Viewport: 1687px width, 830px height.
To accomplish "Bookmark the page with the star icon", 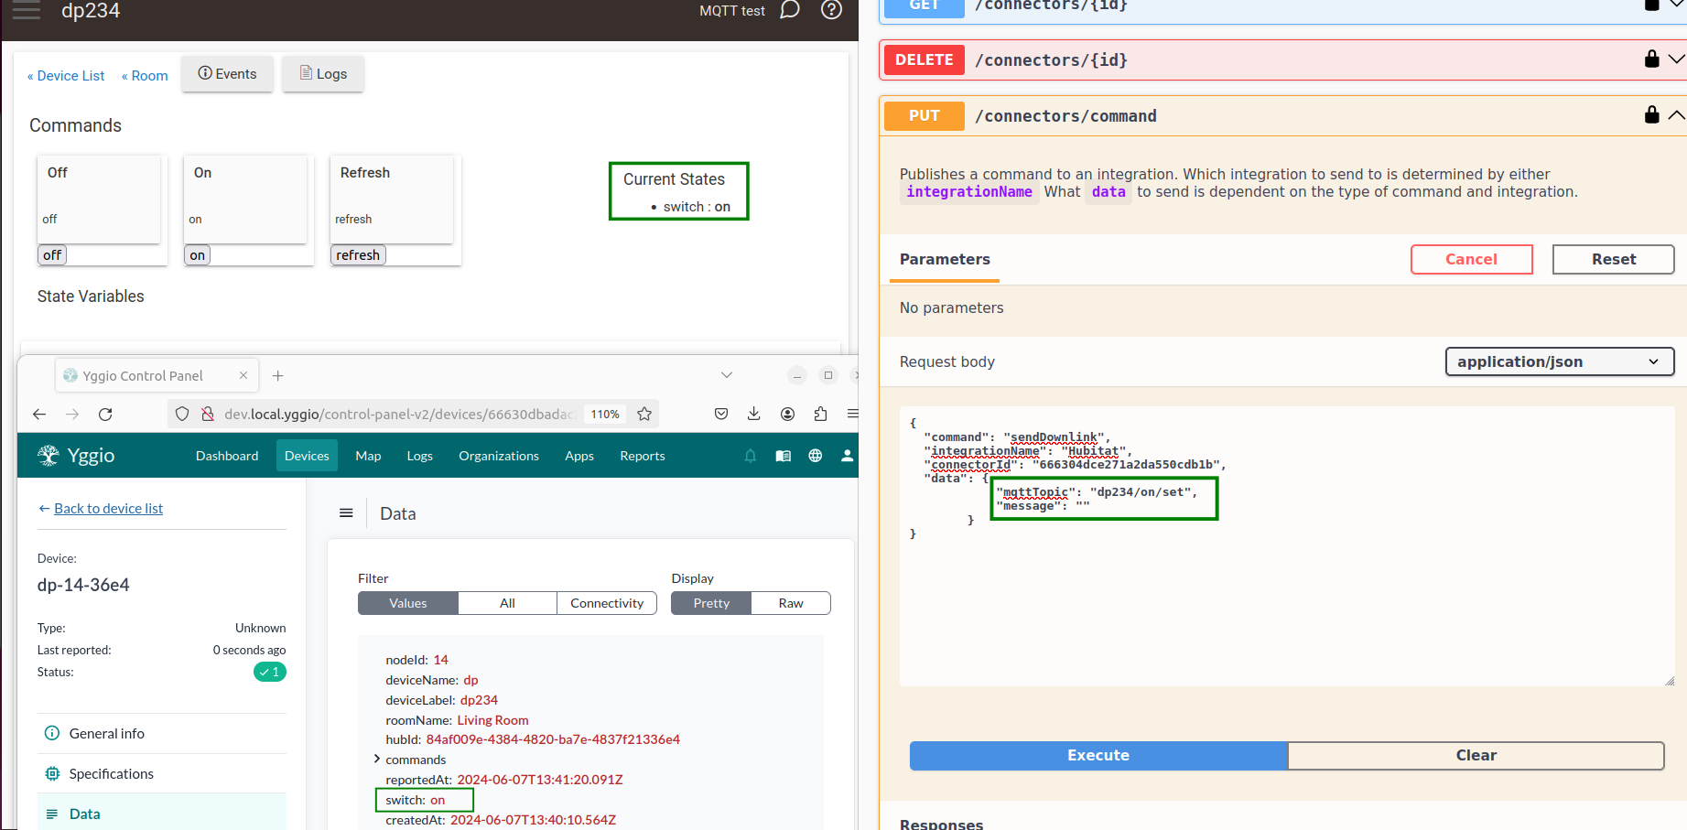I will pyautogui.click(x=644, y=415).
